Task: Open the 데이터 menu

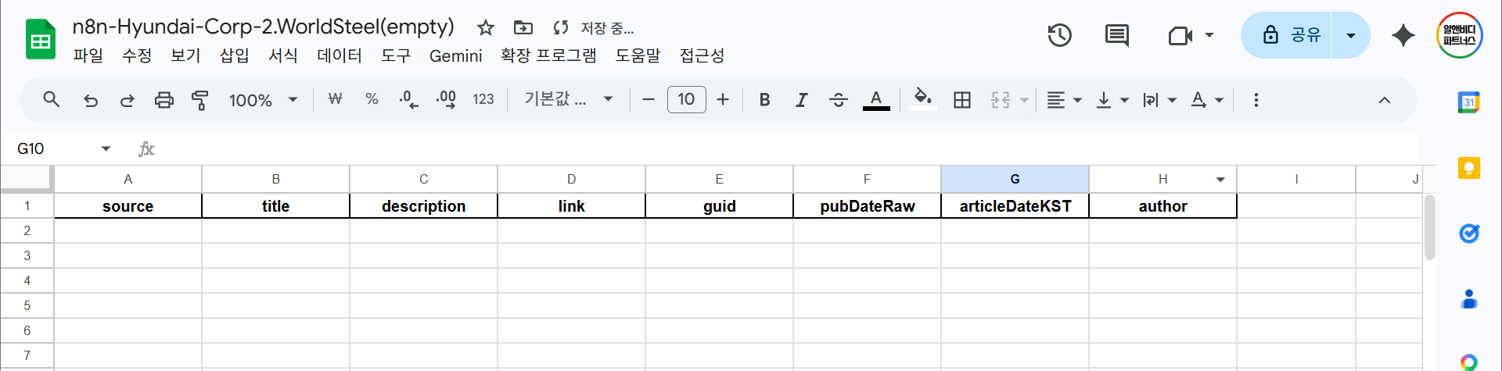Action: pyautogui.click(x=340, y=55)
